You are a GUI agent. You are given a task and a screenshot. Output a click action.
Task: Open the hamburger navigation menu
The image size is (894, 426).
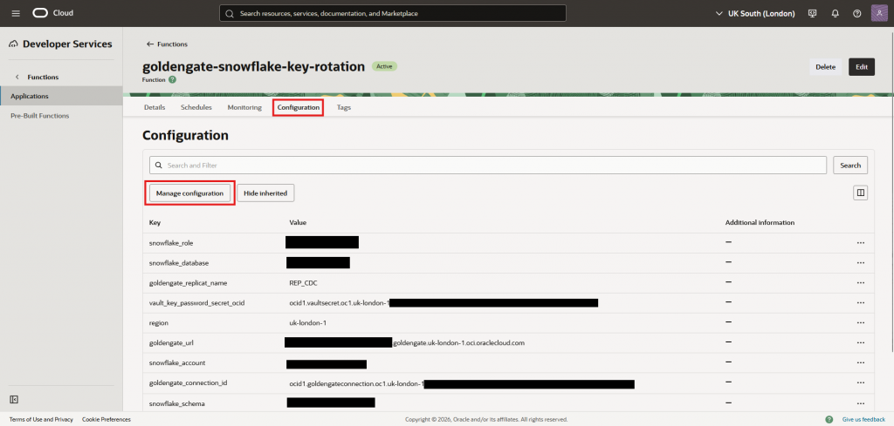coord(16,13)
